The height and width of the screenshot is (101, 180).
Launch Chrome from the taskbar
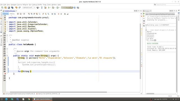pos(29,99)
